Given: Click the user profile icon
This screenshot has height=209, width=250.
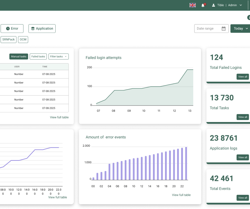Looking at the screenshot, I should click(x=214, y=5).
